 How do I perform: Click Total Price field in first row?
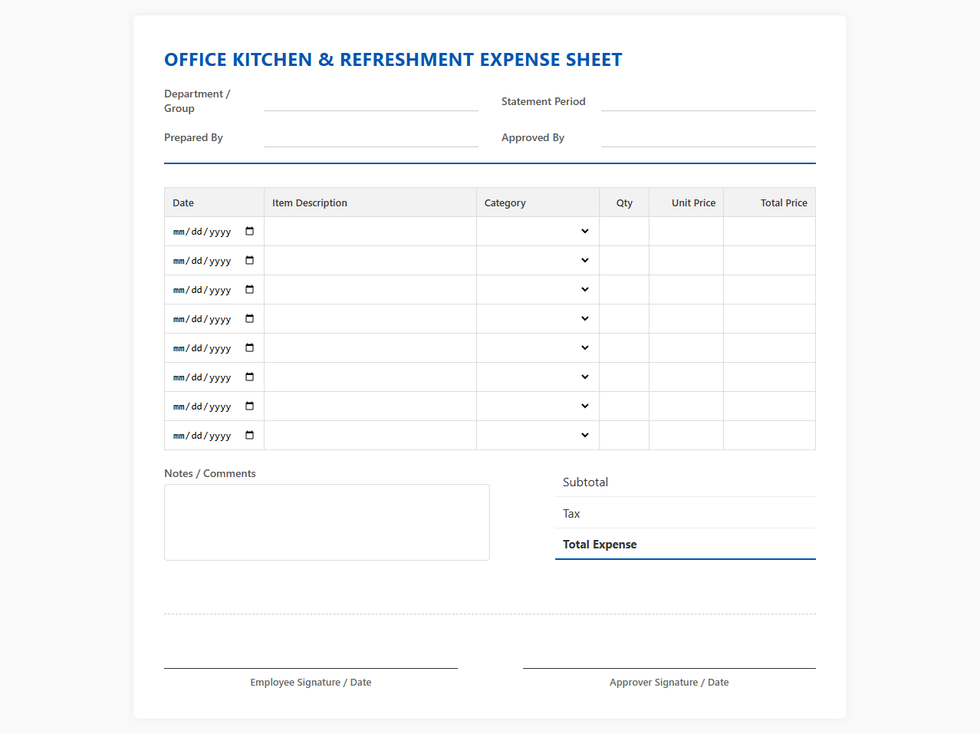coord(769,232)
